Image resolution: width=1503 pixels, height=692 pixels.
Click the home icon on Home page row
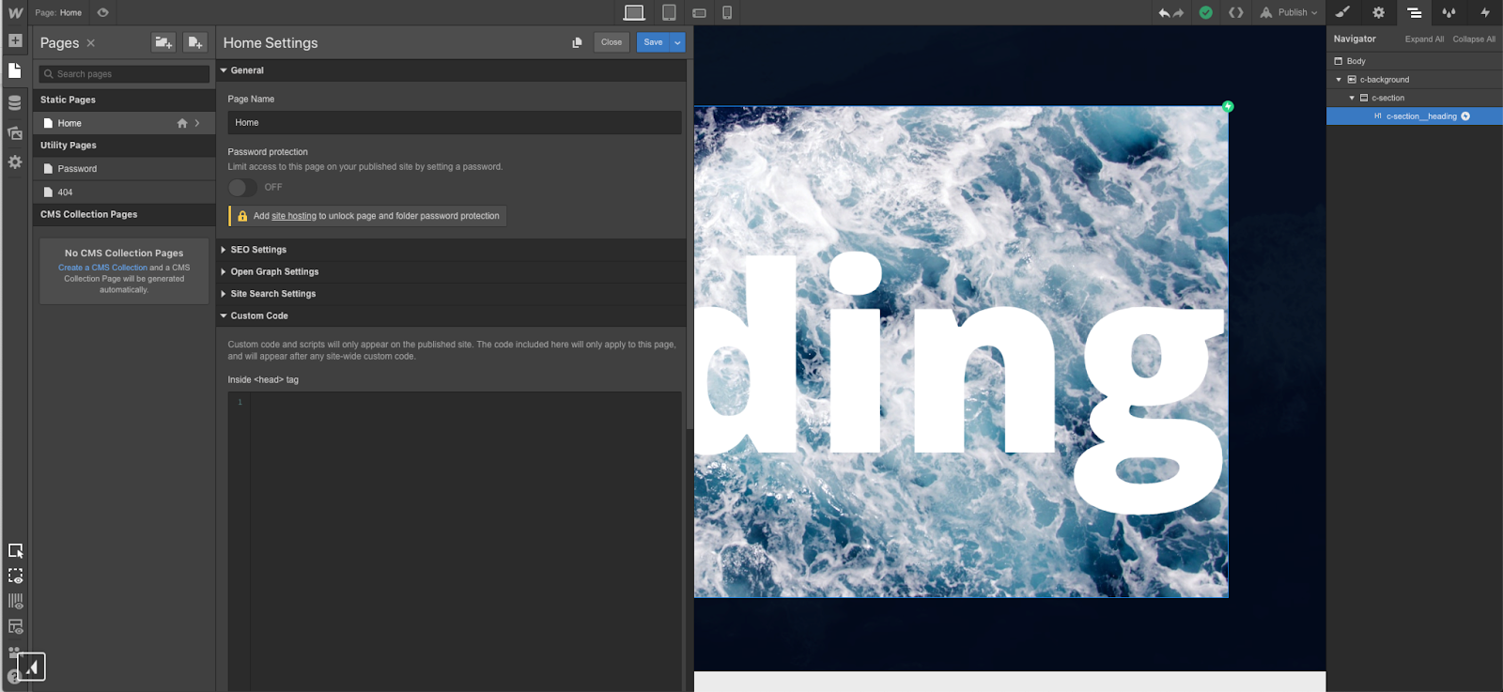pyautogui.click(x=182, y=123)
